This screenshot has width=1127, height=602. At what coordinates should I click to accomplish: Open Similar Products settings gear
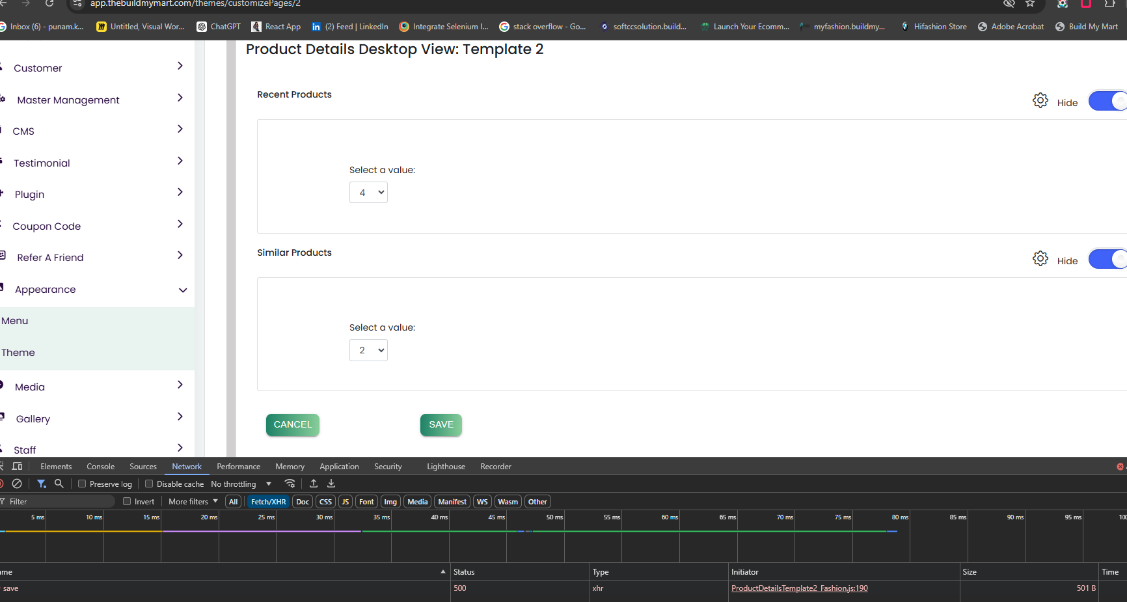(x=1040, y=259)
